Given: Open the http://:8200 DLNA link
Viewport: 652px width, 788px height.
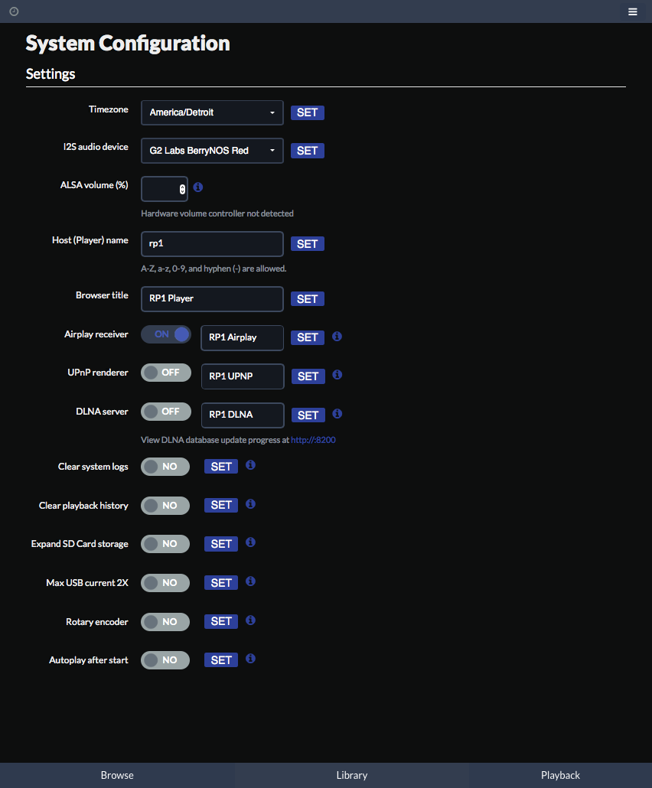Looking at the screenshot, I should click(313, 440).
